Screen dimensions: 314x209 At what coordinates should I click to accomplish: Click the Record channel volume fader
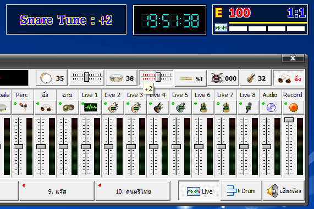tap(289, 120)
